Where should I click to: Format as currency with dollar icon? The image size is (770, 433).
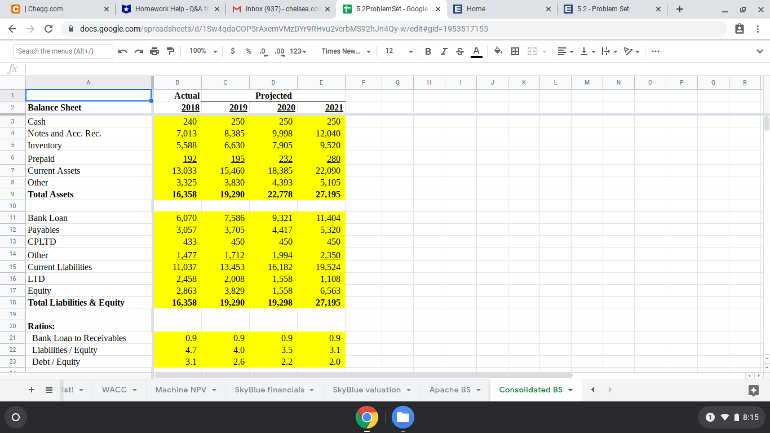(233, 51)
